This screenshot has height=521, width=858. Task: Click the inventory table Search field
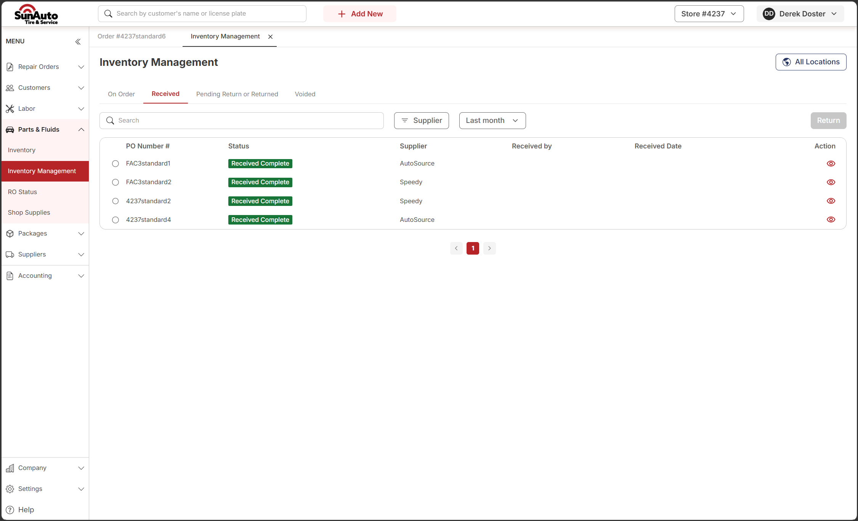click(x=242, y=121)
